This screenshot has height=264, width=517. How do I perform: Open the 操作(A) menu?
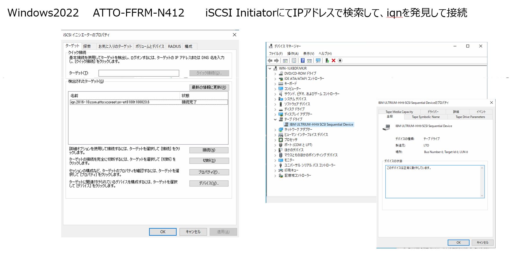click(293, 54)
